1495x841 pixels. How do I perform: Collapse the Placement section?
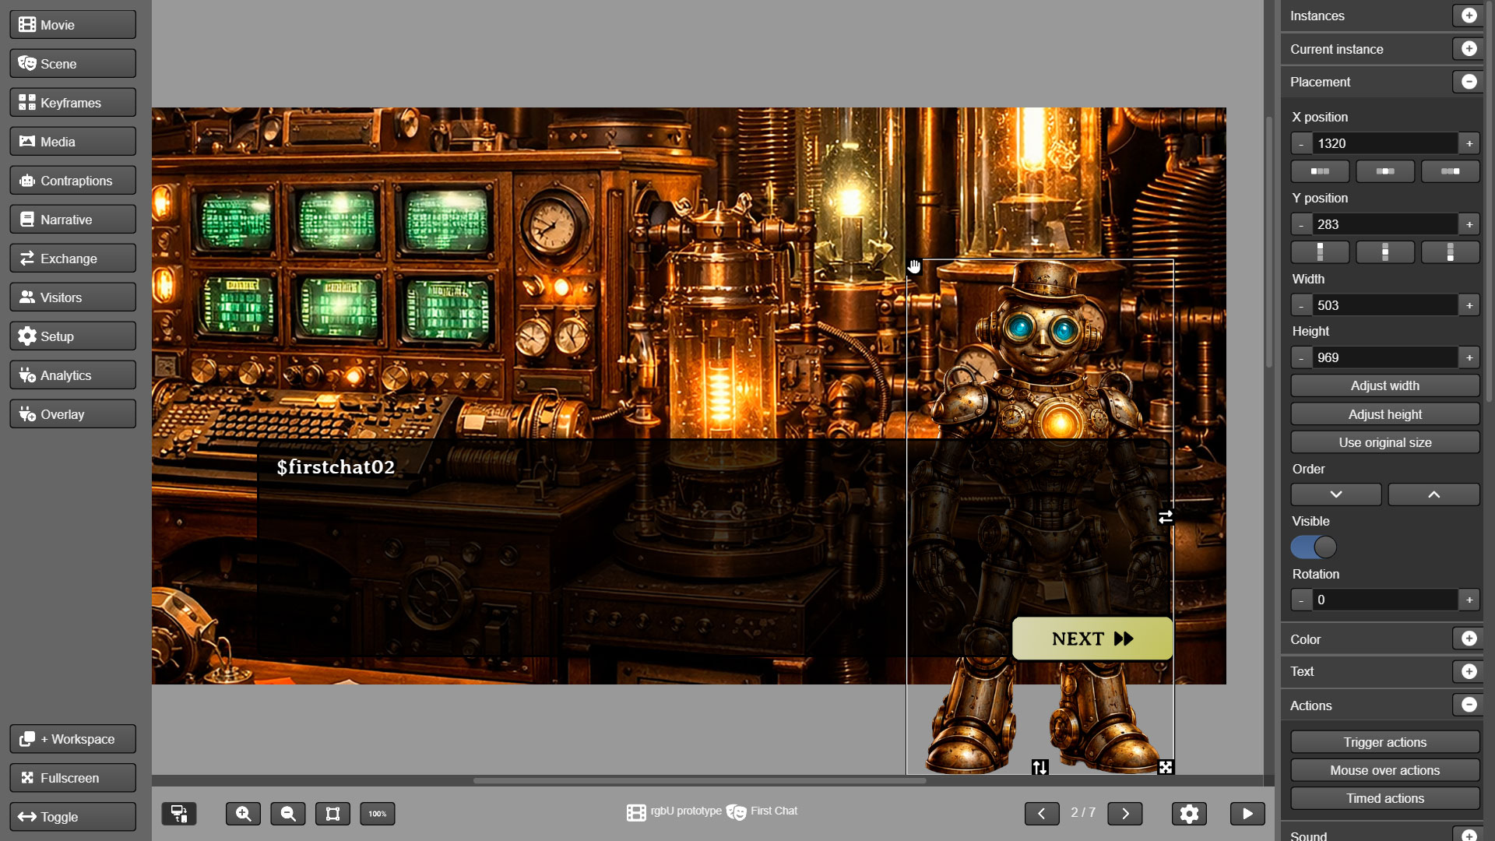pyautogui.click(x=1469, y=82)
